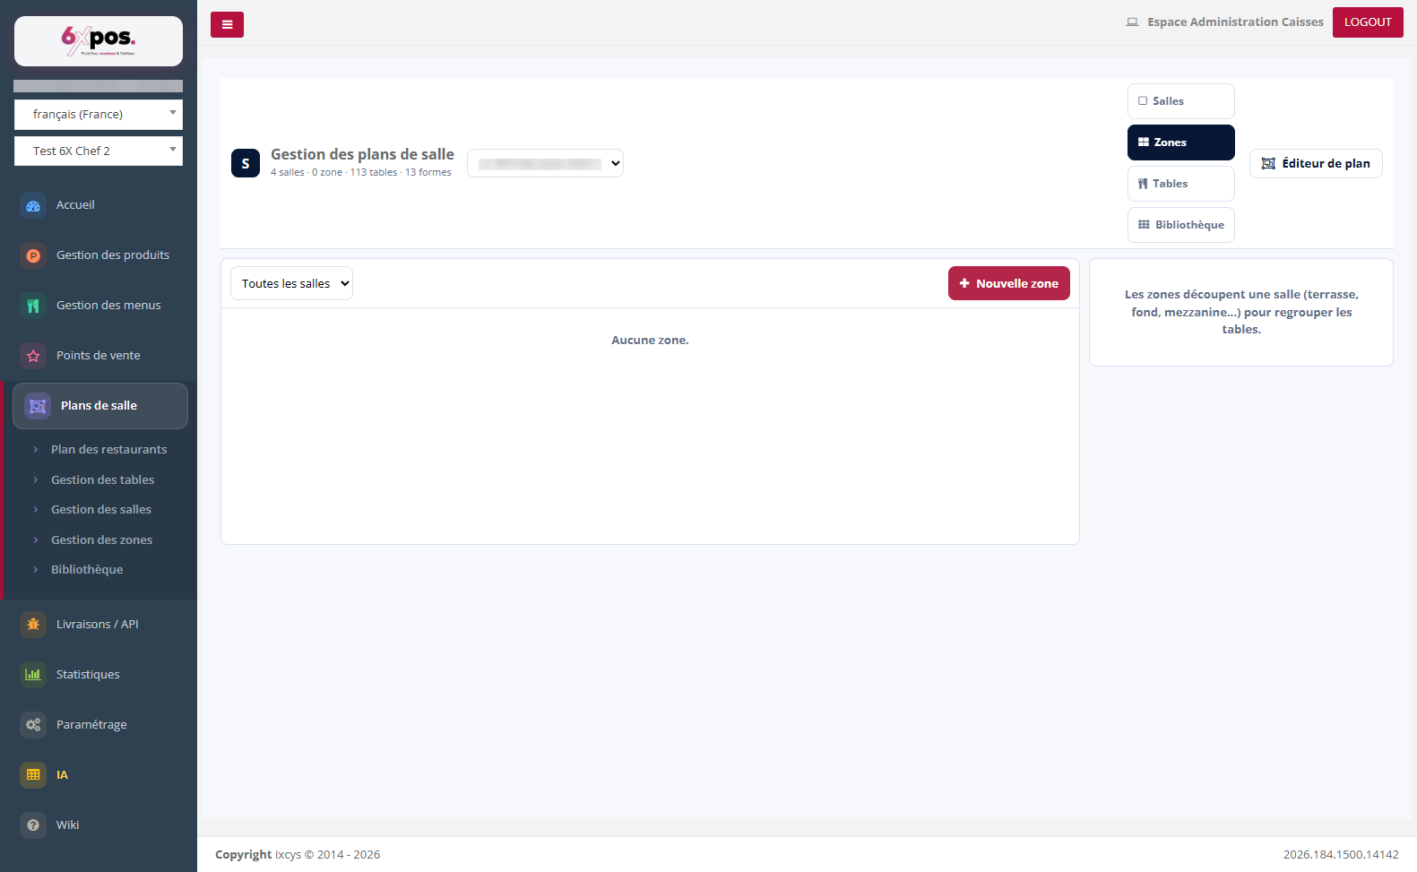Open the Accueil dashboard icon
This screenshot has height=872, width=1417.
point(33,205)
